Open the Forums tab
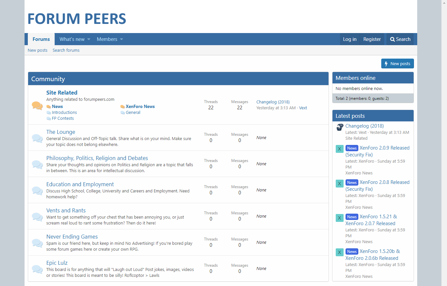Image resolution: width=447 pixels, height=286 pixels. 41,39
